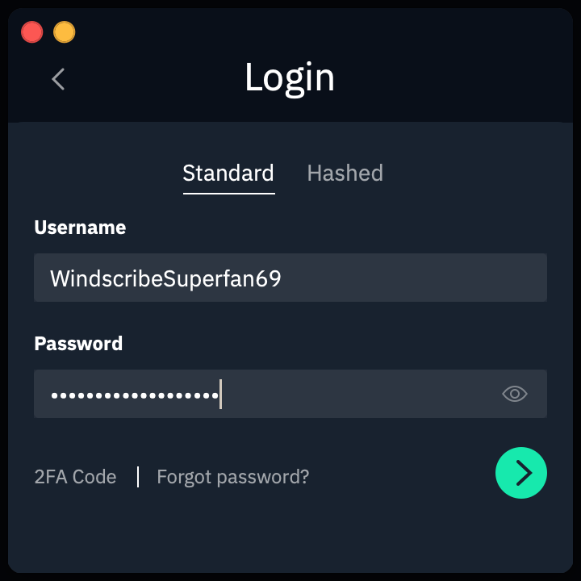
Task: Click the Forgot password? link
Action: [232, 477]
